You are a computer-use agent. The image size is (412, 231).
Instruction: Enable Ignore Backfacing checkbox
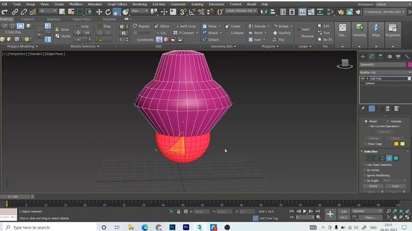pyautogui.click(x=365, y=175)
